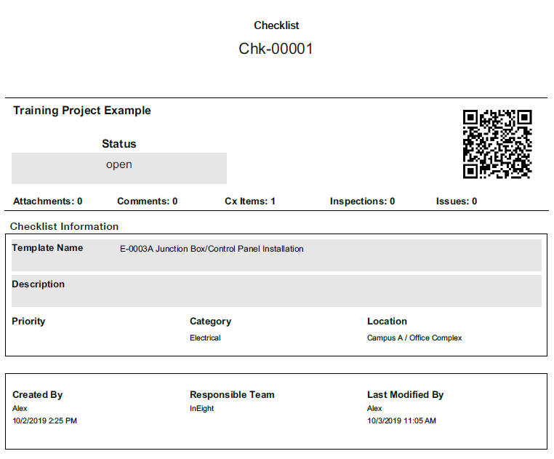The image size is (554, 459).
Task: Click Attachments: 0 count
Action: click(48, 201)
